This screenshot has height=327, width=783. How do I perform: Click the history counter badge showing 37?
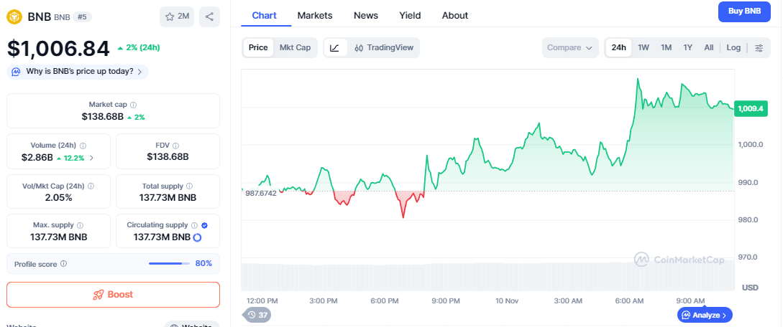pyautogui.click(x=257, y=315)
